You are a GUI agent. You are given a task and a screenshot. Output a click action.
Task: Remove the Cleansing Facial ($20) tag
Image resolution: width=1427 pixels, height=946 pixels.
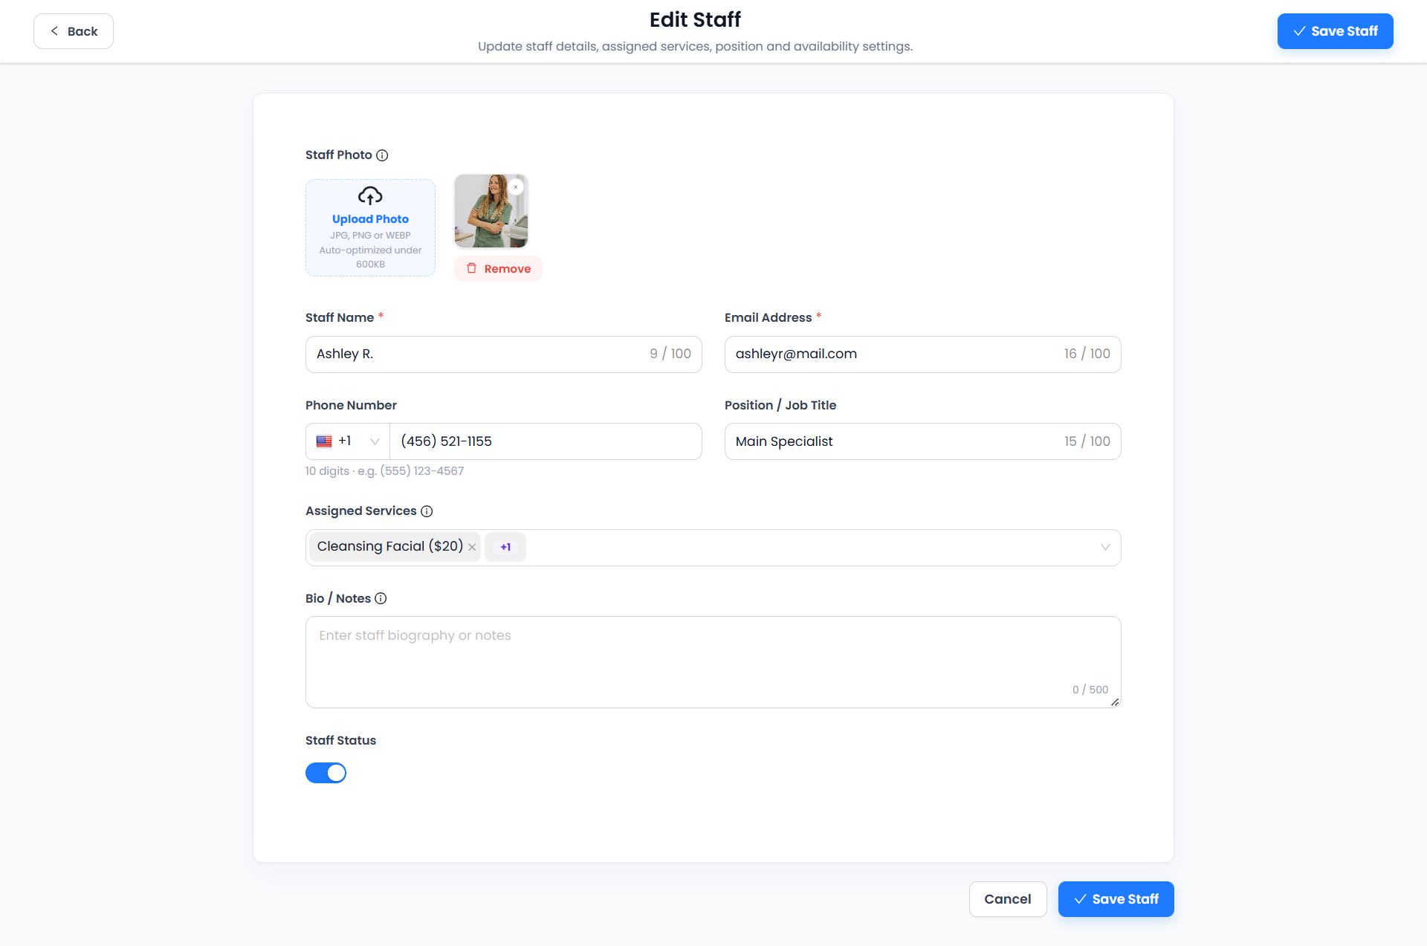point(472,547)
